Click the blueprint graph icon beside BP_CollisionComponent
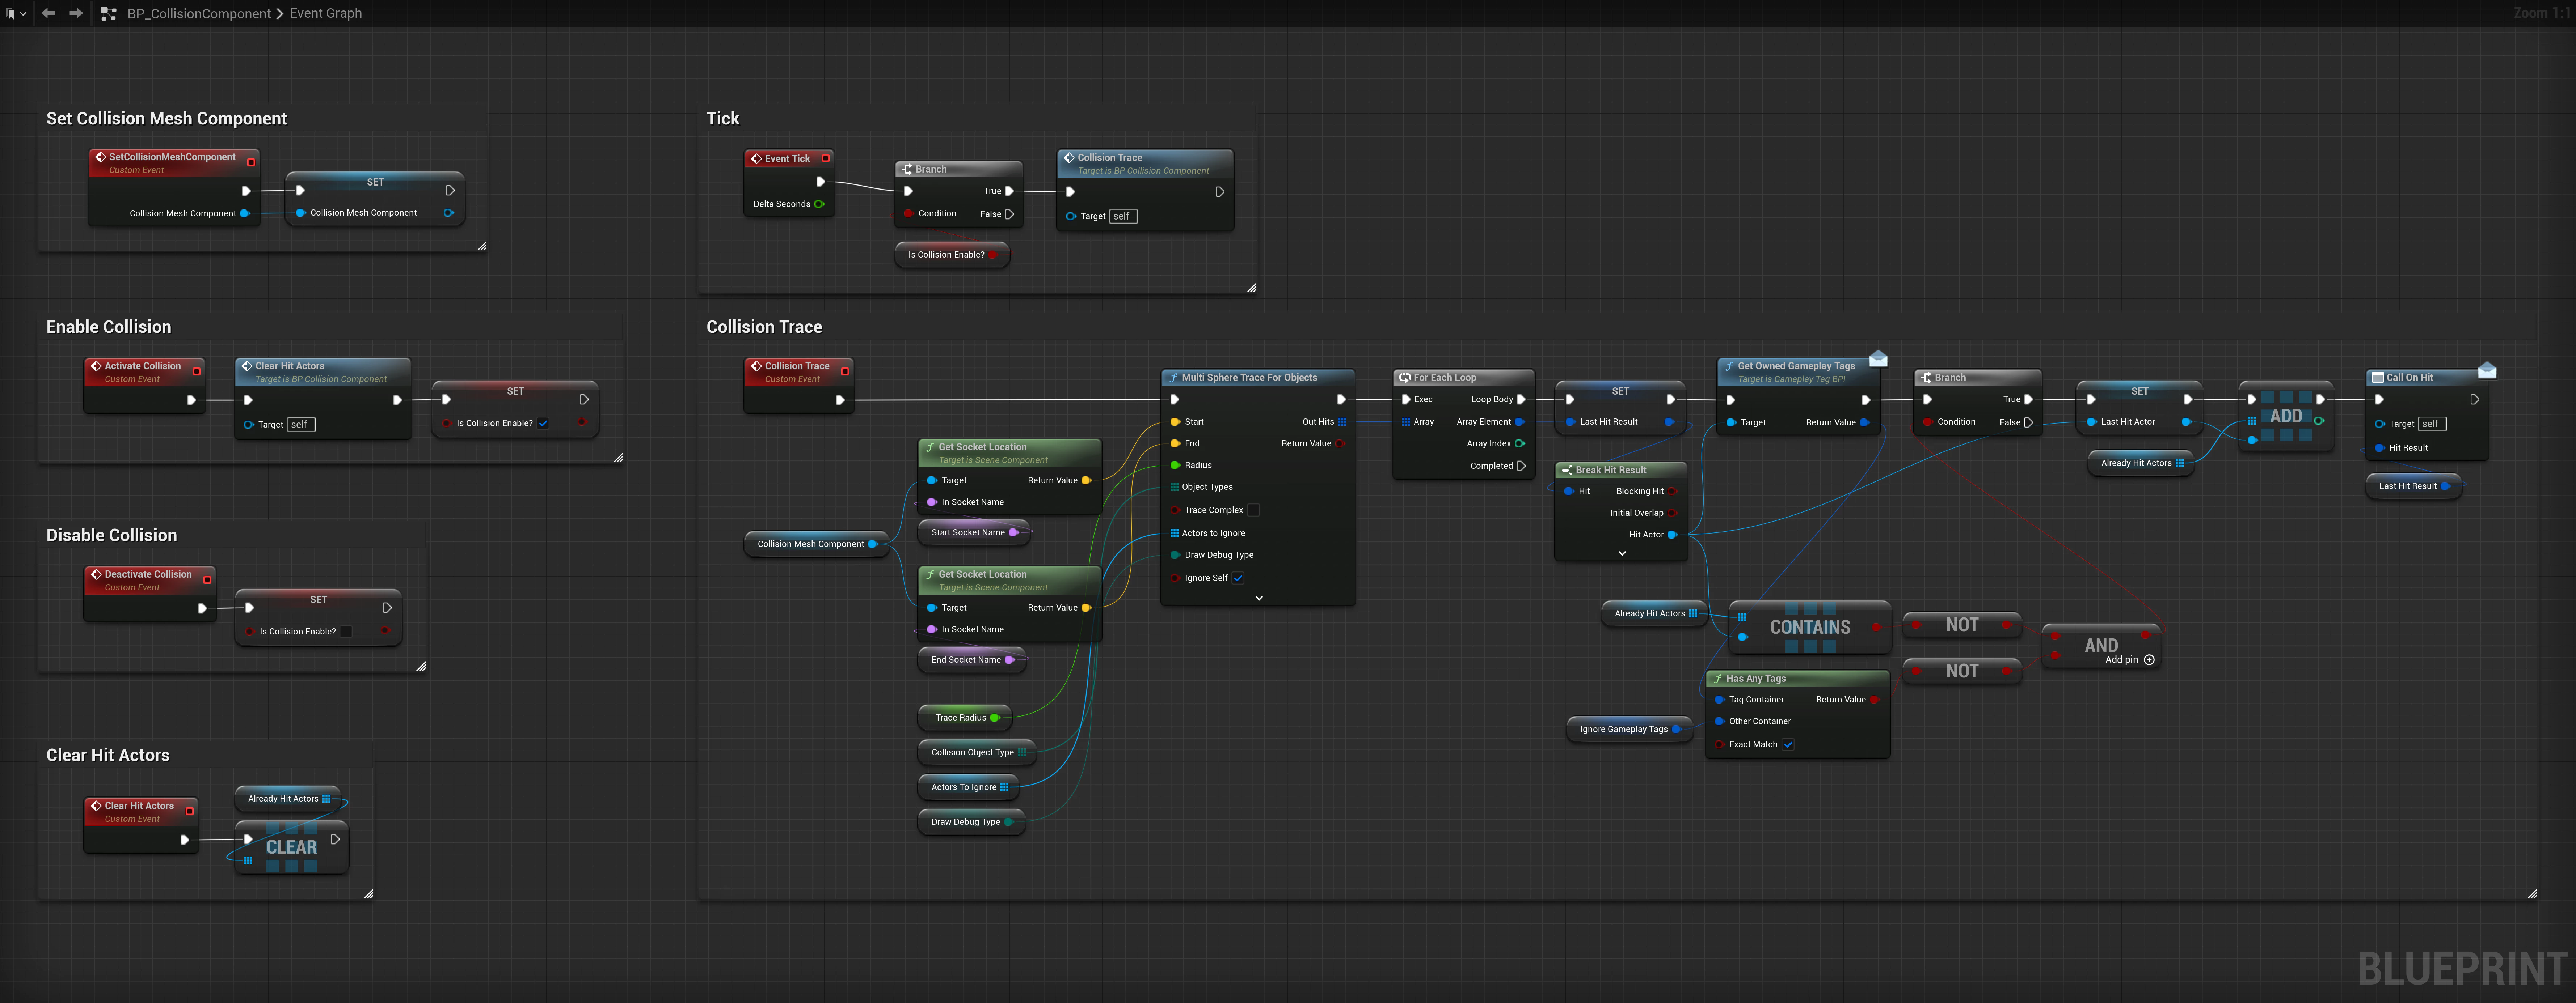 click(109, 13)
